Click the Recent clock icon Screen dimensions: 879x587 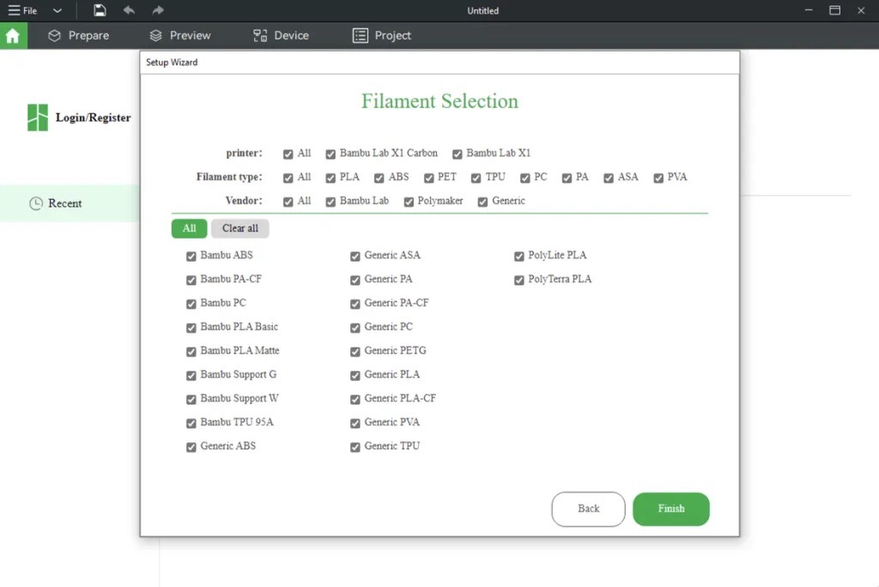pyautogui.click(x=36, y=203)
